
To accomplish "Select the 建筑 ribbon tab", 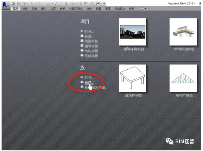I will point(16,9).
